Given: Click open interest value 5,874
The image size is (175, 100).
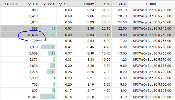Looking at the screenshot, I should pyautogui.click(x=33, y=22).
